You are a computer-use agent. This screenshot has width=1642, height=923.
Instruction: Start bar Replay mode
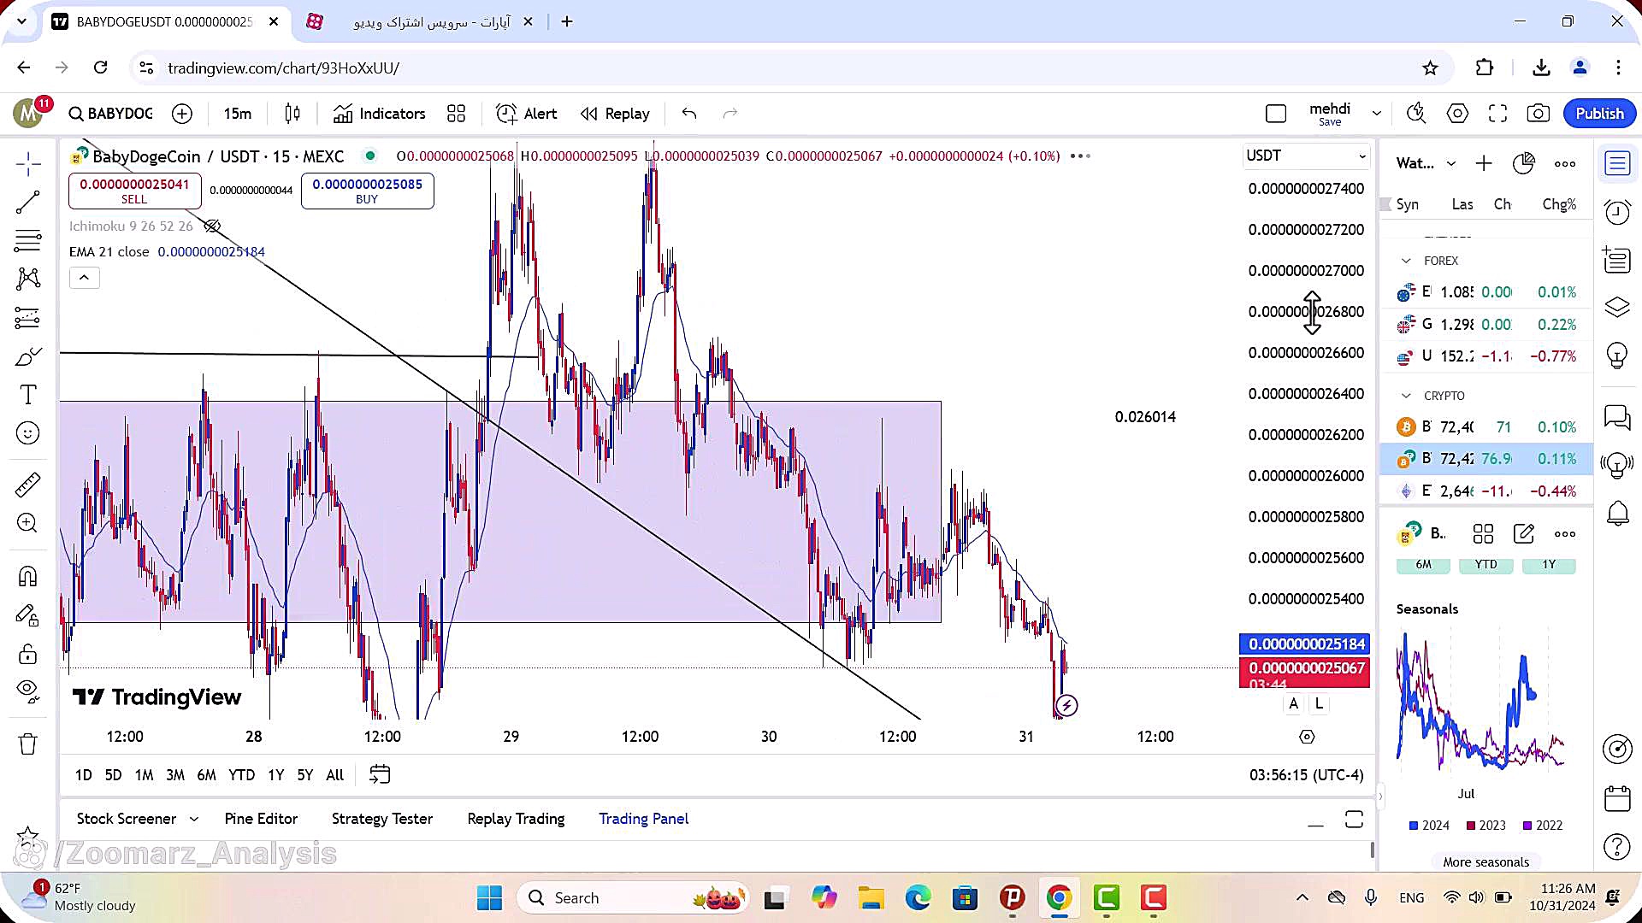(615, 114)
